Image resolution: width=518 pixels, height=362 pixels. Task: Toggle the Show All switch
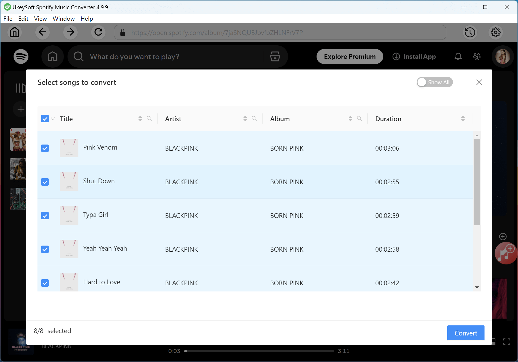tap(434, 82)
